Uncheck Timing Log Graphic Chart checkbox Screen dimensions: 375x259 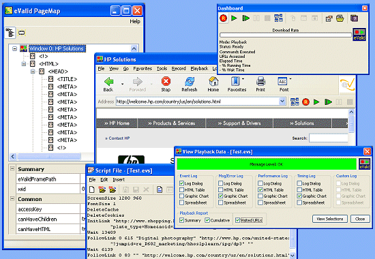pos(299,196)
